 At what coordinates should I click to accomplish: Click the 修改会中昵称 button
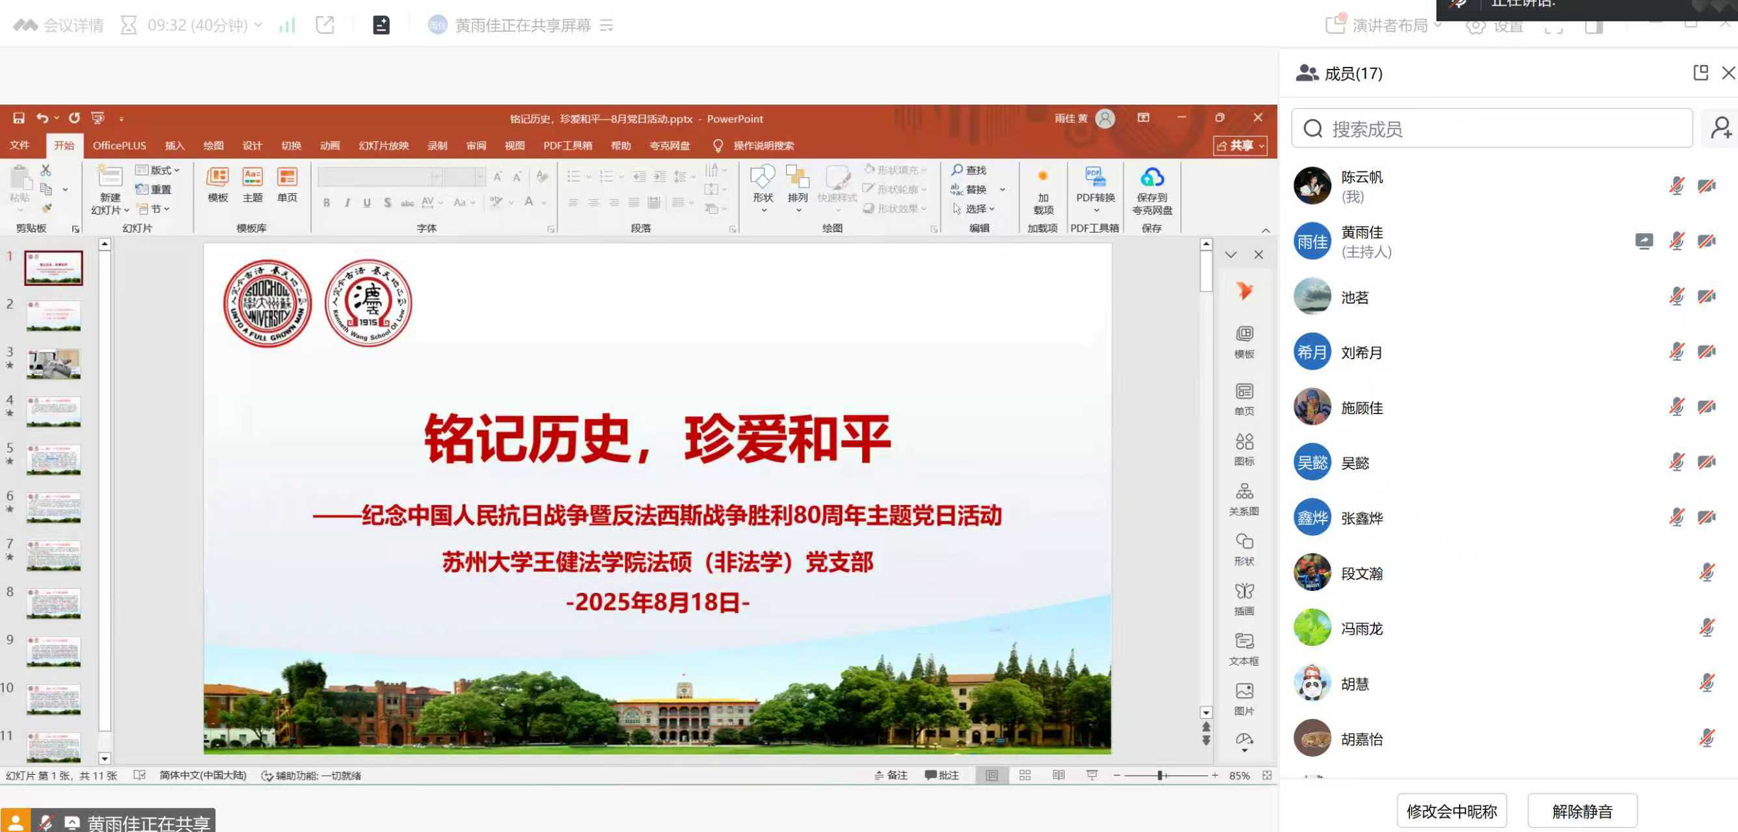1451,811
